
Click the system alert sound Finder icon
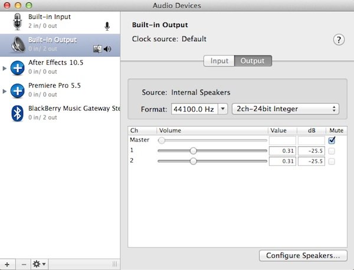(97, 49)
